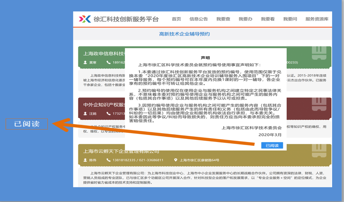Click the phone number 13818182335 / 021-33686811
This screenshot has width=344, height=202.
click(138, 160)
